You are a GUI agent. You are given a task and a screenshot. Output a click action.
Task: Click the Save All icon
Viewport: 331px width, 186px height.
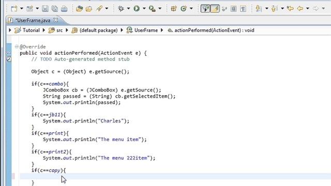coord(55,9)
